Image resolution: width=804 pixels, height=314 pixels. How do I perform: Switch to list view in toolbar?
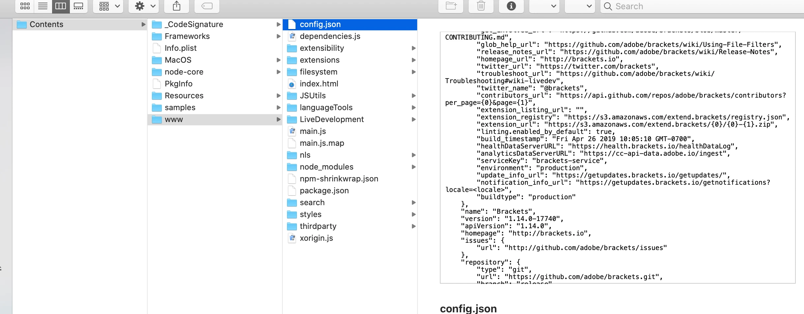tap(43, 6)
